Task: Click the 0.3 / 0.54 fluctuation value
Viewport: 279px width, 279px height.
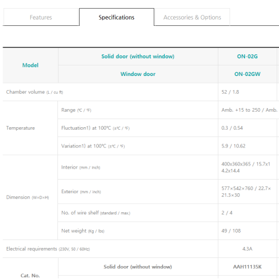Action: 232,128
